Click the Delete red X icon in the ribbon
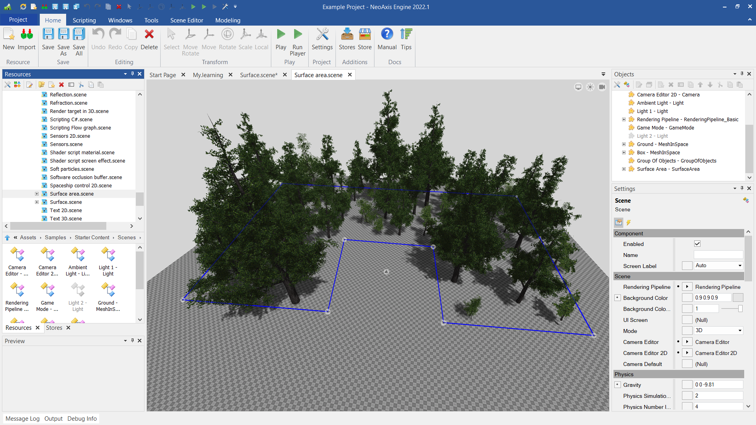 point(149,35)
